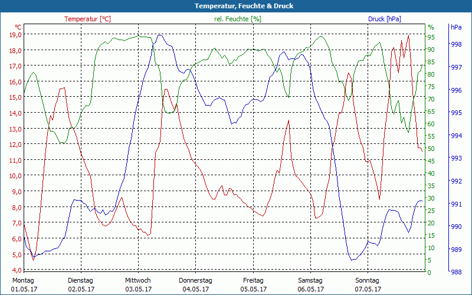Click the date '01.05.17'

[24, 290]
